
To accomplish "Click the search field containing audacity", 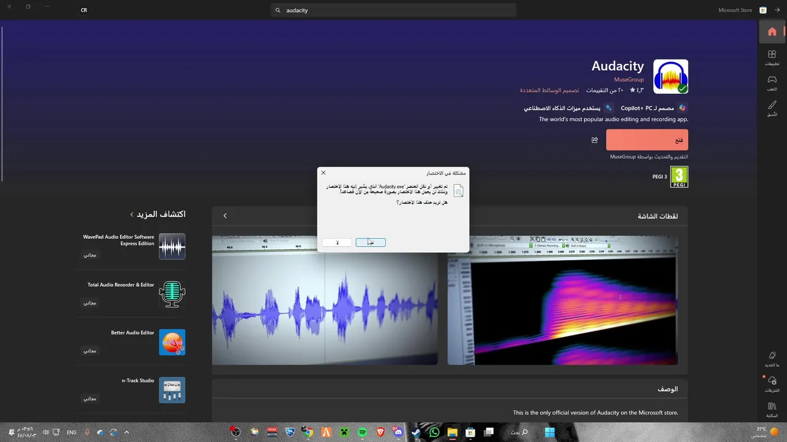I will point(393,10).
